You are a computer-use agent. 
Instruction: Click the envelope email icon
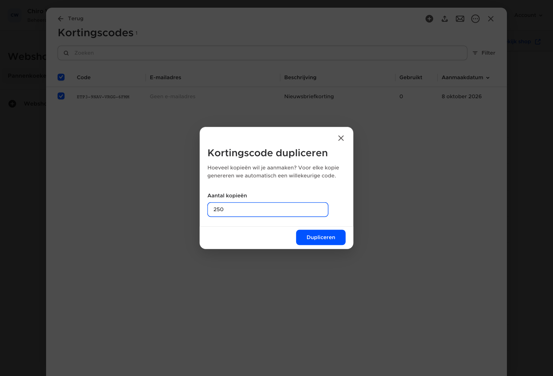[x=460, y=19]
